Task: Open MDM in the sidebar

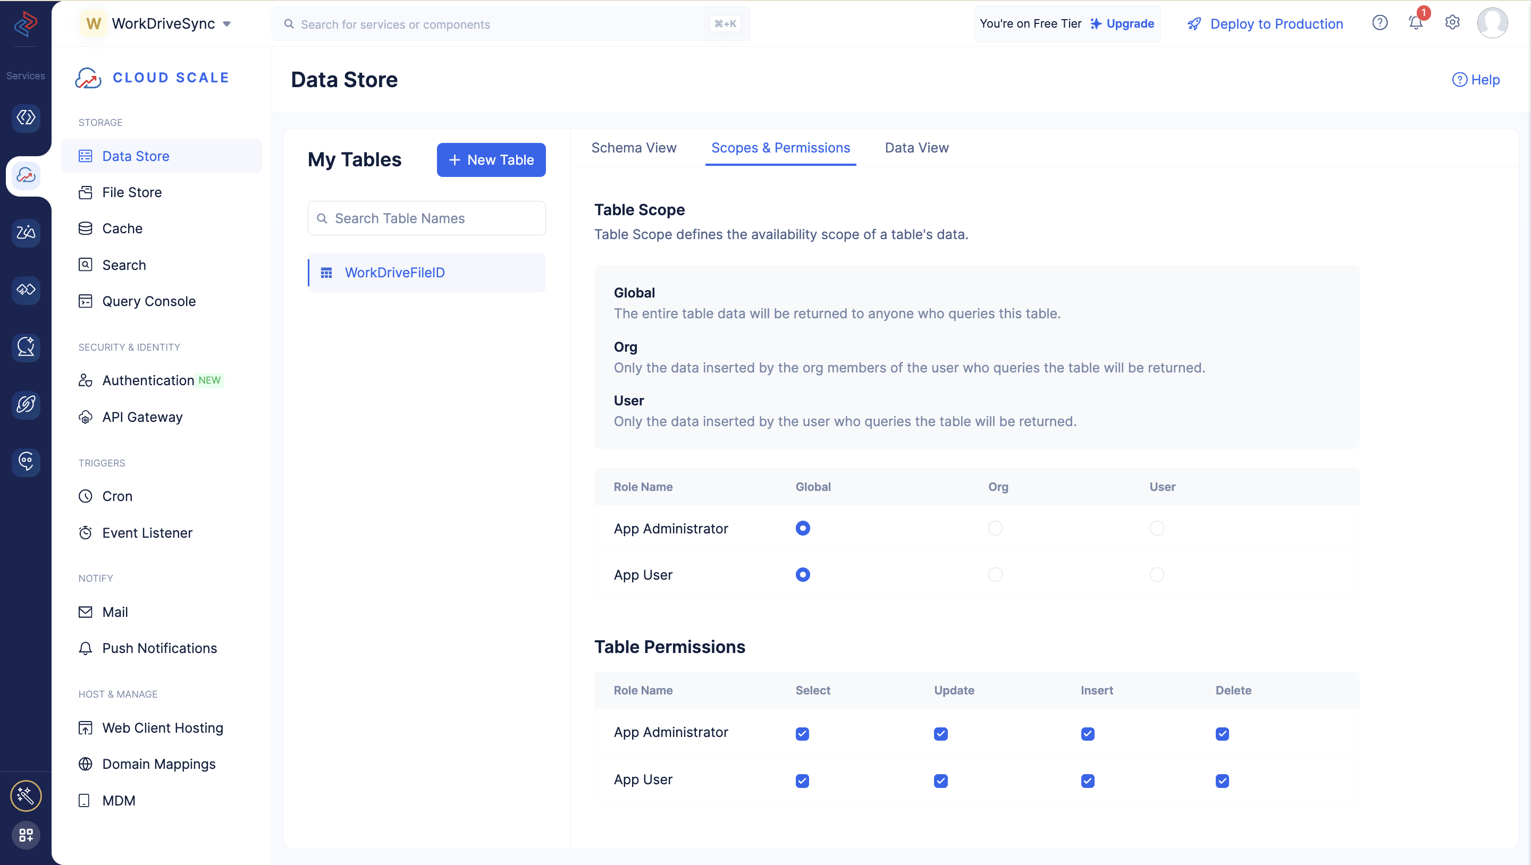Action: pyautogui.click(x=161, y=801)
